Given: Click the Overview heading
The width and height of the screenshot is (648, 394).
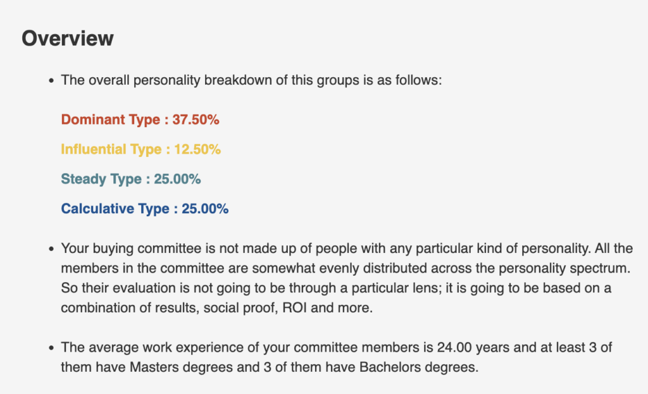Looking at the screenshot, I should click(67, 39).
